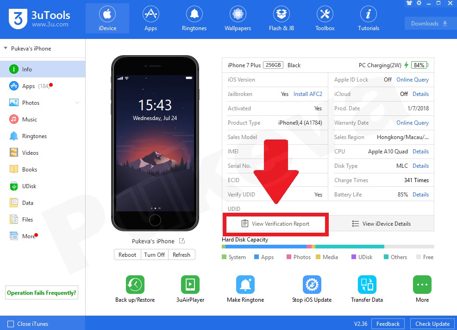The width and height of the screenshot is (457, 330).
Task: Click Warranty Date Online Query link
Action: 413,123
